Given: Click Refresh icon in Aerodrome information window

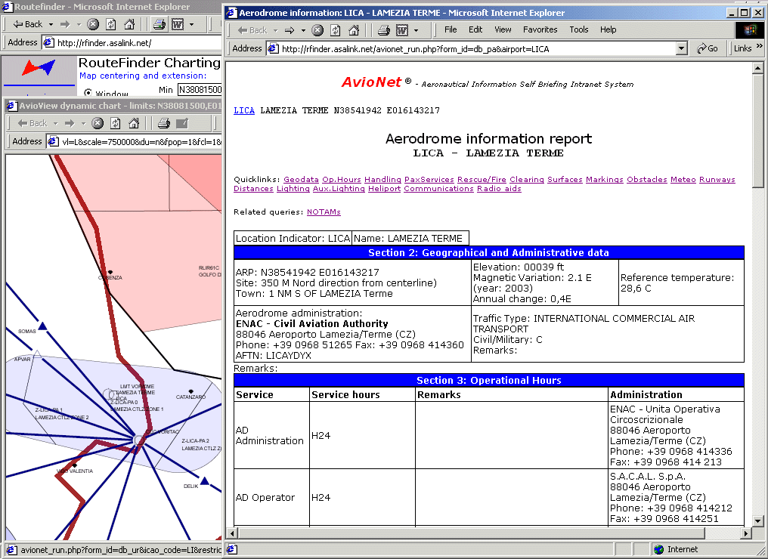Looking at the screenshot, I should coord(336,30).
